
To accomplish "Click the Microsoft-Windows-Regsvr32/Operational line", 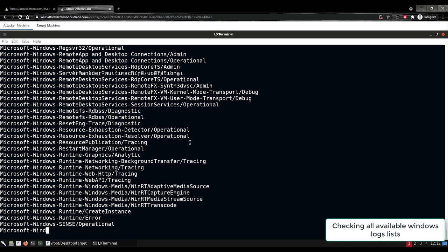I will pyautogui.click(x=62, y=48).
